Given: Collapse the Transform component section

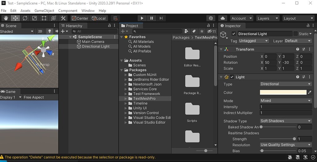Looking at the screenshot, I should click(x=221, y=49).
